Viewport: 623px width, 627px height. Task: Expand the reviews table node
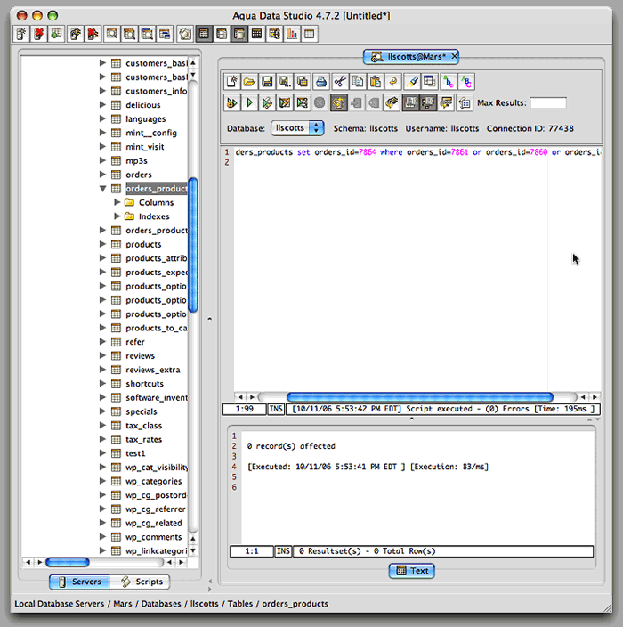102,355
